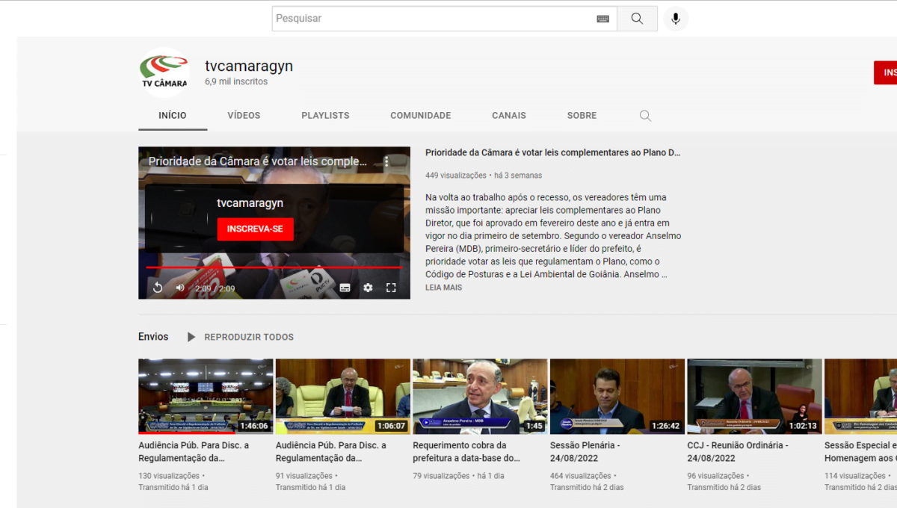The image size is (897, 508).
Task: Open the CANAIS tab
Action: point(509,116)
